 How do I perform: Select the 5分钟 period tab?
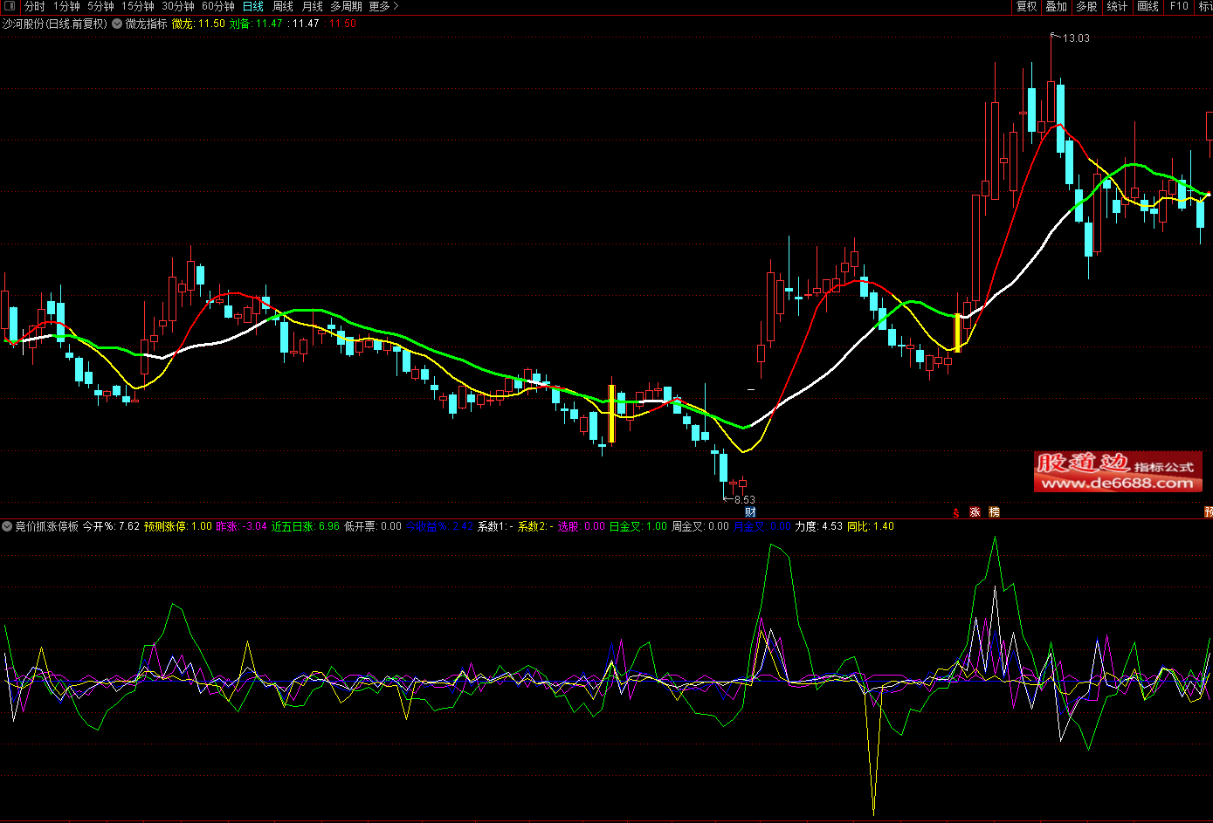[x=100, y=6]
